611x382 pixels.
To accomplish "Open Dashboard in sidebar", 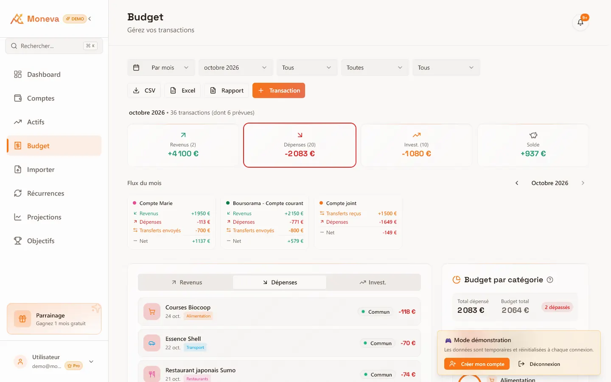I will point(54,74).
